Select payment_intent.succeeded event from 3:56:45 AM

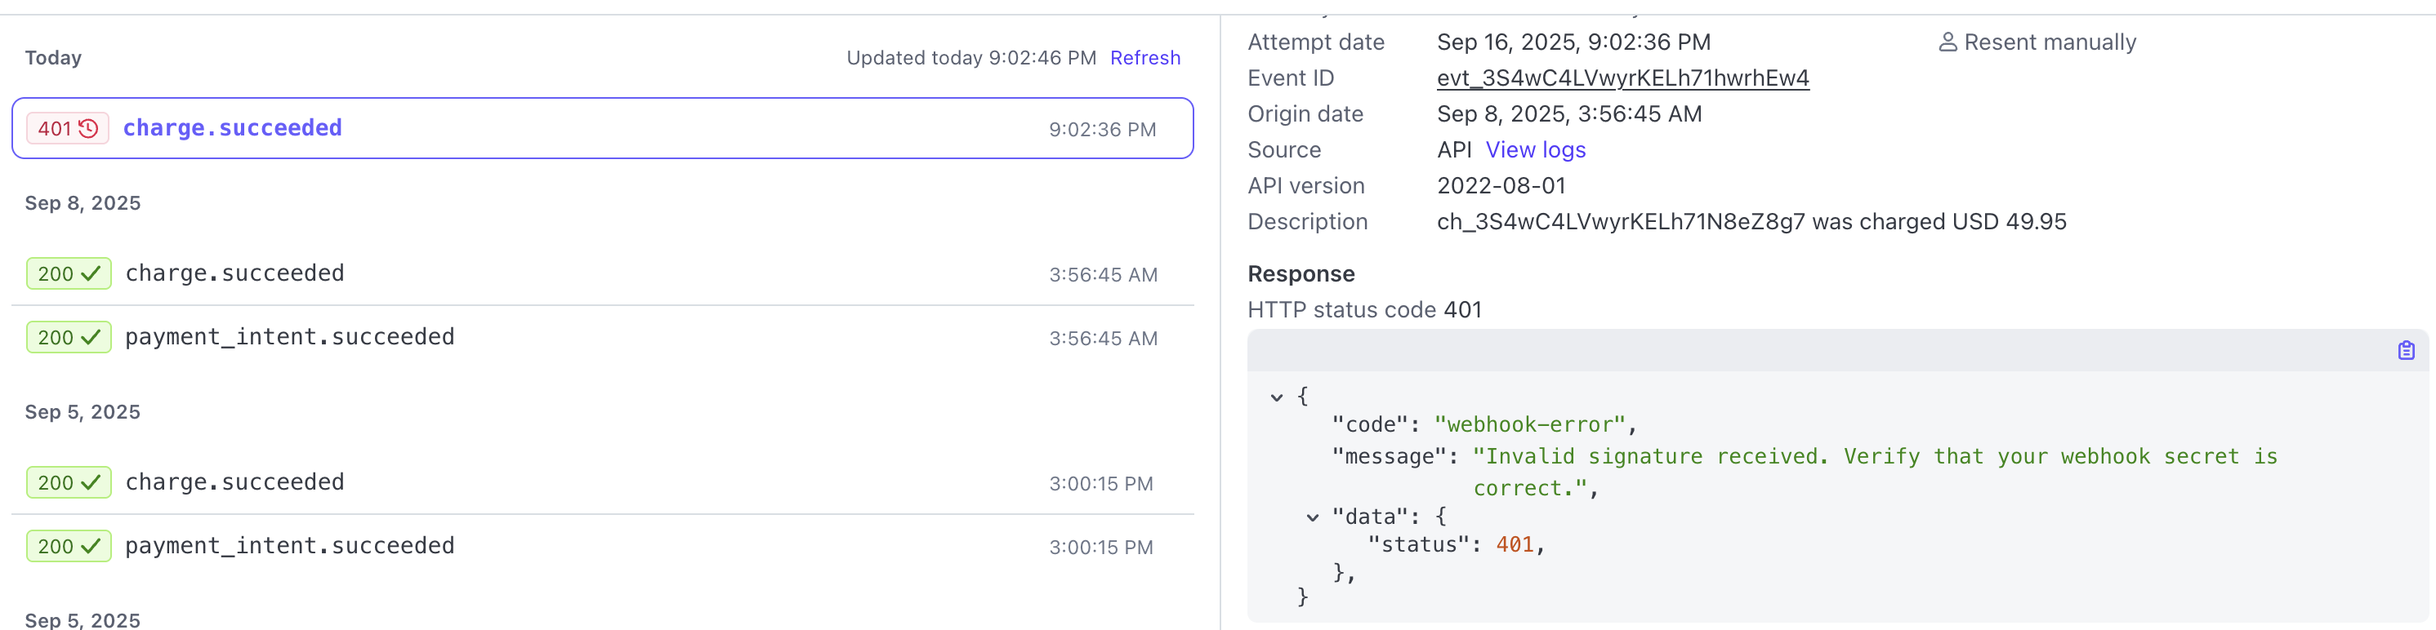coord(602,337)
